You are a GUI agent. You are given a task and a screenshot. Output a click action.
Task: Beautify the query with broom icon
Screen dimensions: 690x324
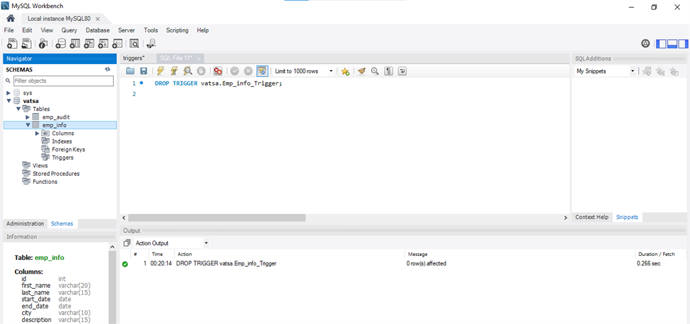(362, 71)
